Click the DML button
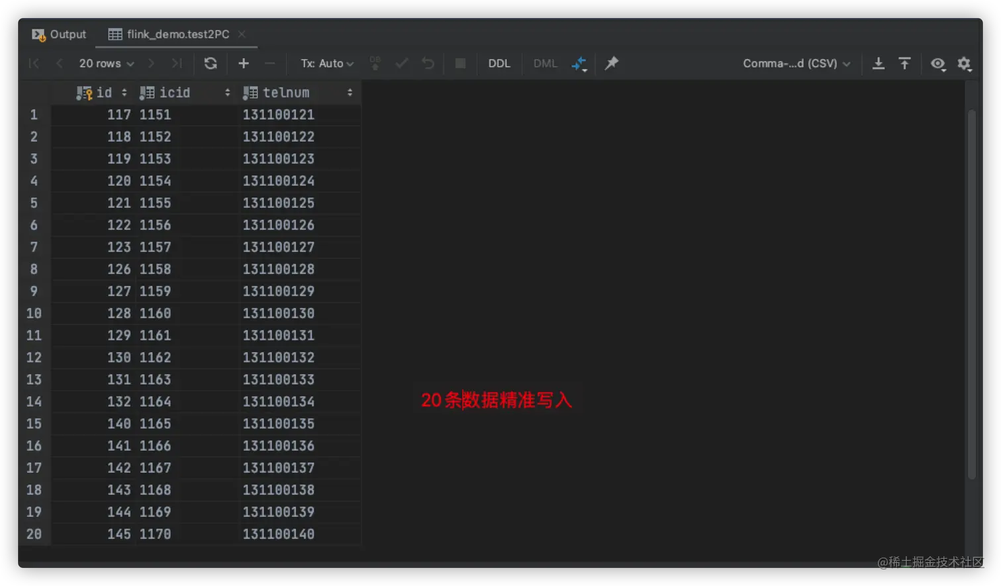This screenshot has width=1001, height=586. point(544,63)
